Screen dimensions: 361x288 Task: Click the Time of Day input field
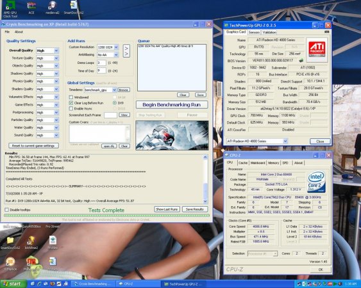101,70
